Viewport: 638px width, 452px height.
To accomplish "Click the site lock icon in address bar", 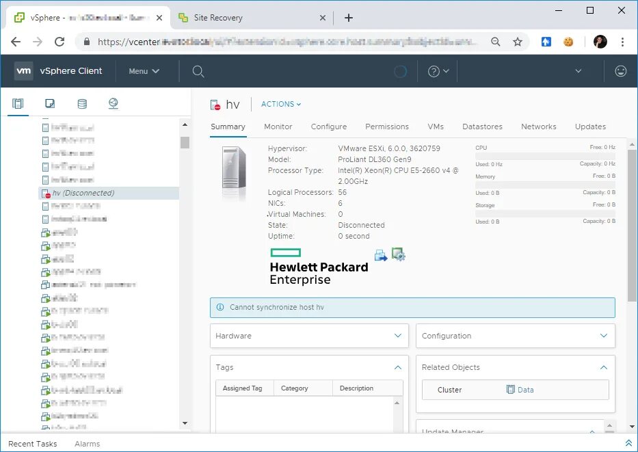I will tap(87, 42).
